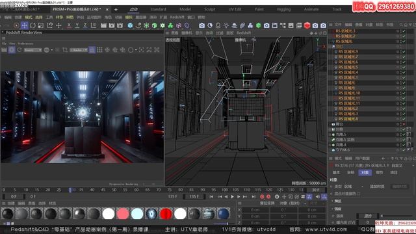Open the Preferences menu in Redshift RenderView
The width and height of the screenshot is (416, 234).
[x=25, y=44]
